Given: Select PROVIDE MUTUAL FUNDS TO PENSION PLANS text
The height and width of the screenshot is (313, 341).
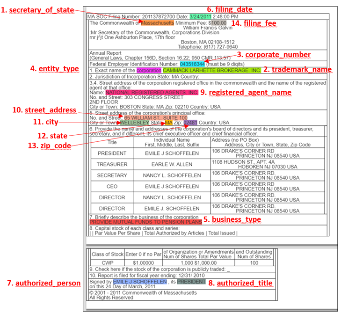Looking at the screenshot, I should (x=145, y=222).
